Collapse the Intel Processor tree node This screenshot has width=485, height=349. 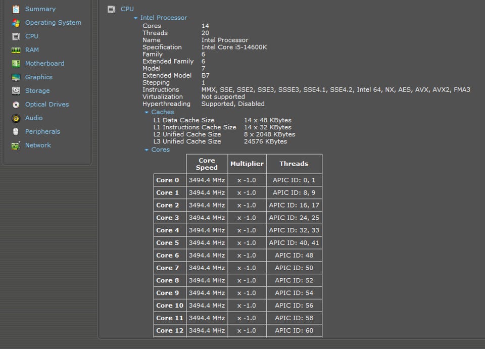point(136,18)
